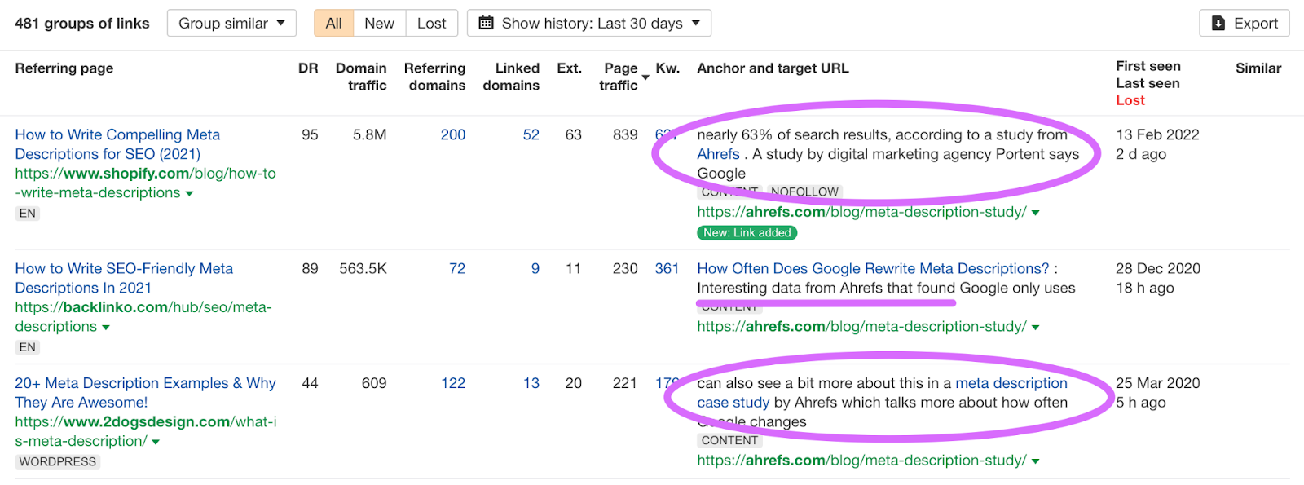Open the Group similar dropdown
Viewport: 1304px width, 485px height.
point(231,24)
